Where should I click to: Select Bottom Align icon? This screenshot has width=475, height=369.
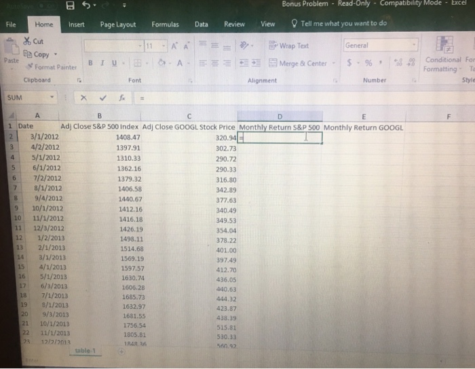227,47
